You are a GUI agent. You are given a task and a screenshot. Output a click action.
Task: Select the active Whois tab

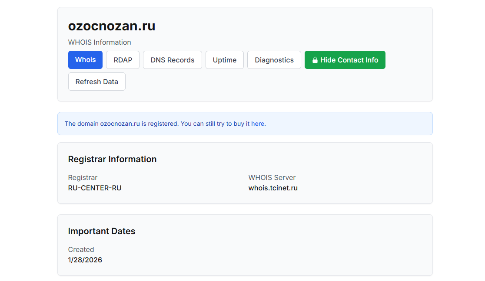point(85,60)
